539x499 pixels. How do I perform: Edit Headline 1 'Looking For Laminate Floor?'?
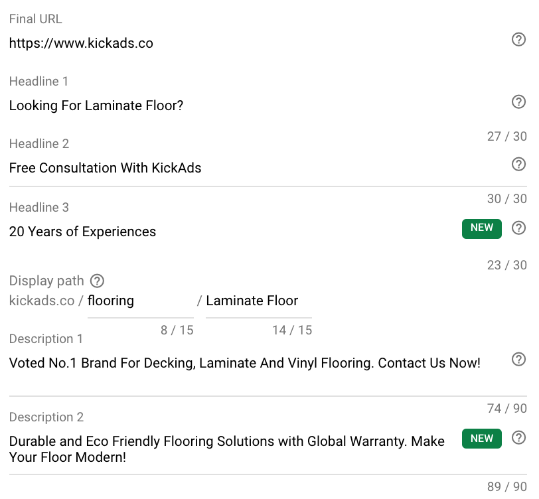point(258,106)
